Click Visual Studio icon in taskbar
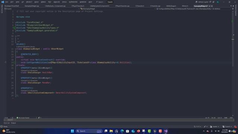The width and height of the screenshot is (238, 134). tap(165, 131)
